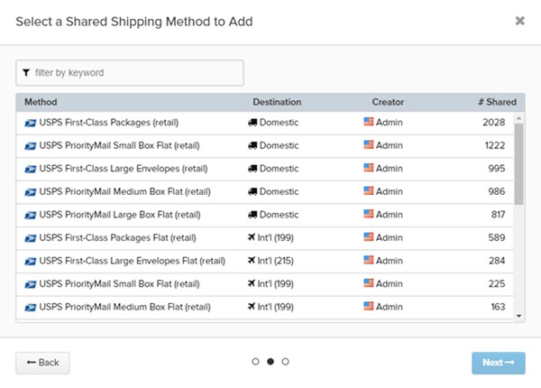Select USPS PriorityMail Large Box Flat (retail)
Viewport: 541px width, 388px height.
264,215
